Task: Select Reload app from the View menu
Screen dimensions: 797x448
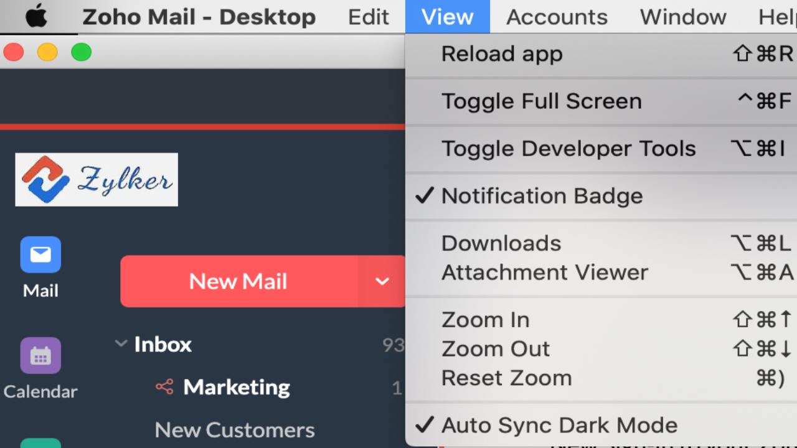Action: pos(501,54)
